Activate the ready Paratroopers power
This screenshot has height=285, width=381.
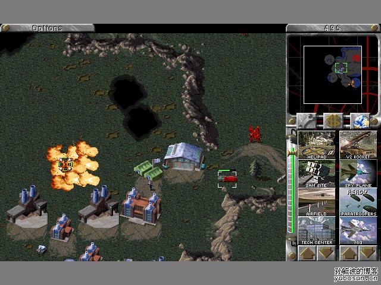(358, 202)
